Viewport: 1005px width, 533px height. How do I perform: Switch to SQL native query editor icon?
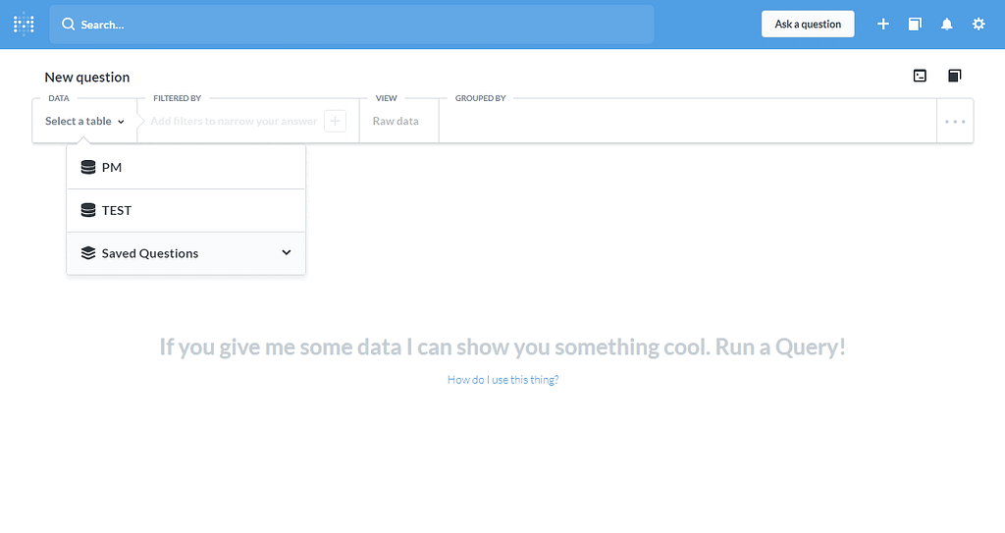point(920,76)
